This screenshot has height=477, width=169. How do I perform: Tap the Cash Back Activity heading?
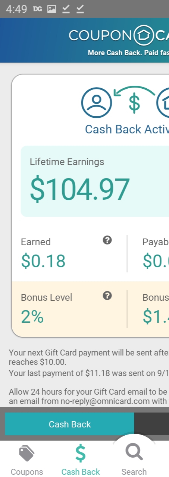(x=127, y=129)
